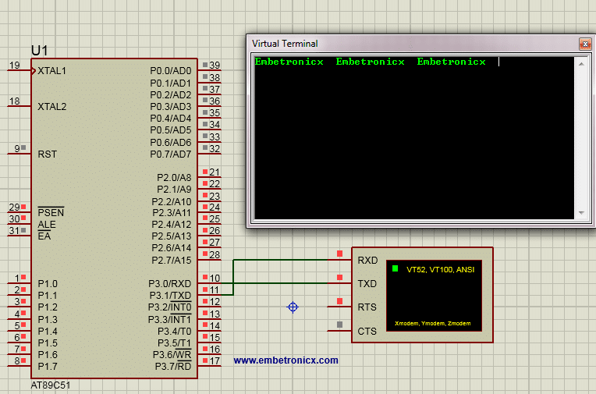Click the ALE pin label

47,225
